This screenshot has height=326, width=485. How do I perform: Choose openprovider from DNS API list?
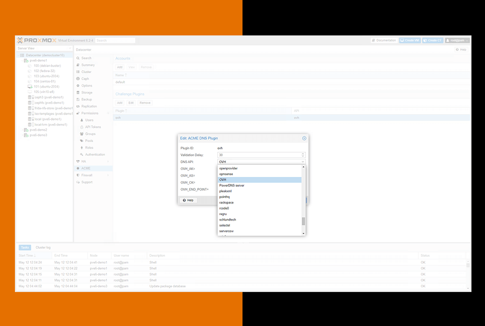[259, 169]
